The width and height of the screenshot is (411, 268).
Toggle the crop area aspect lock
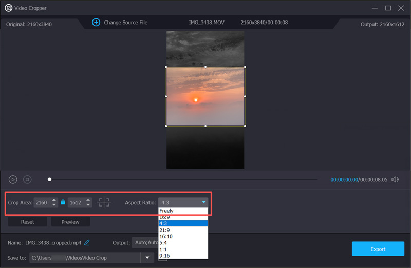63,202
